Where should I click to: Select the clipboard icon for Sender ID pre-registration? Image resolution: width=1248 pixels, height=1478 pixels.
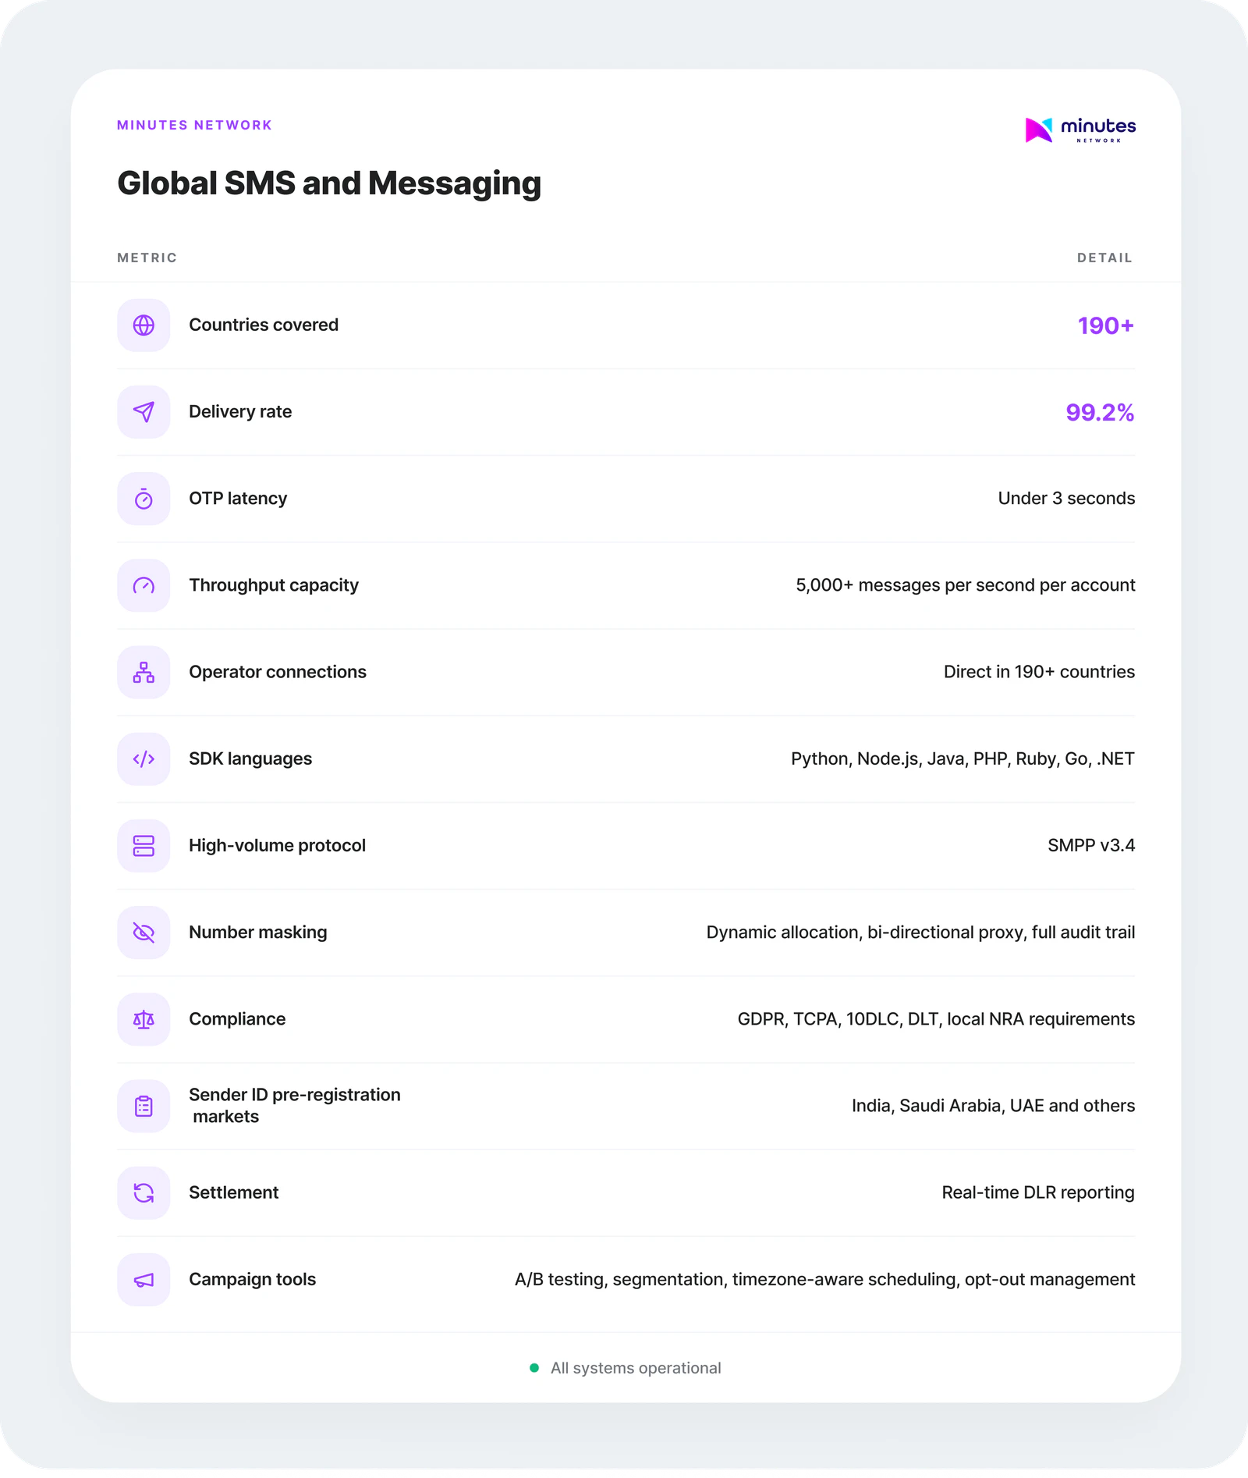[144, 1106]
